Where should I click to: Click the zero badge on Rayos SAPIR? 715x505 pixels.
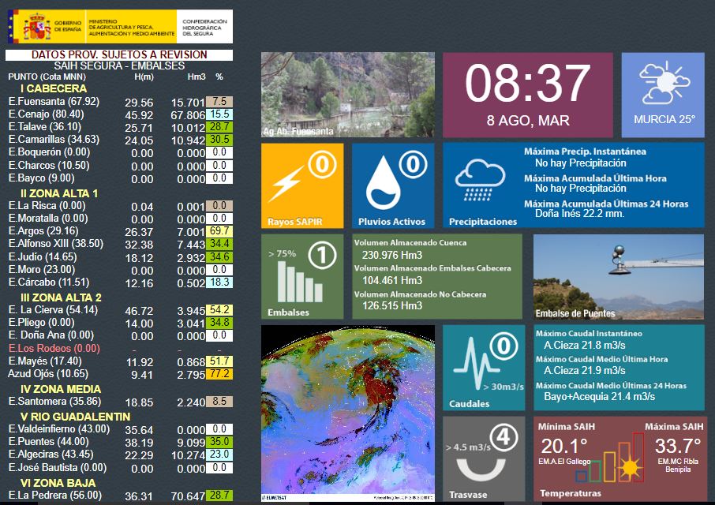click(322, 165)
